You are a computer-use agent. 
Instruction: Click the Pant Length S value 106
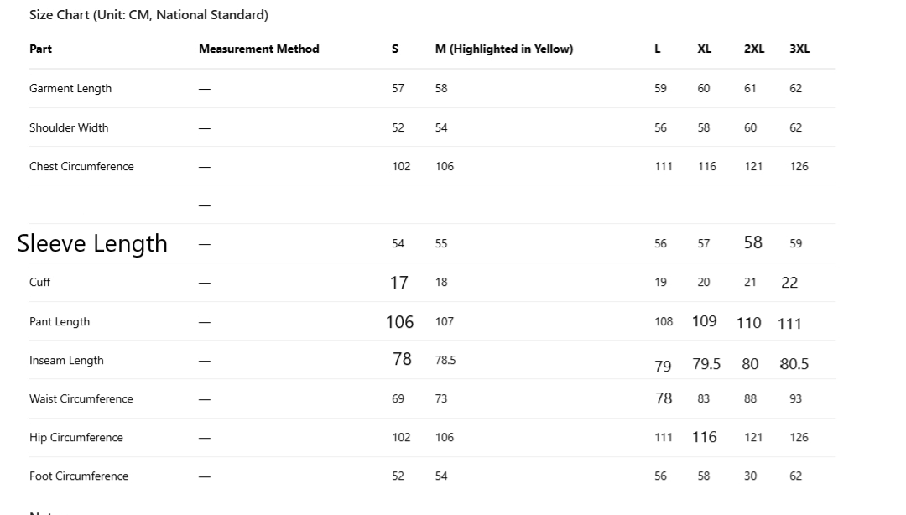399,322
